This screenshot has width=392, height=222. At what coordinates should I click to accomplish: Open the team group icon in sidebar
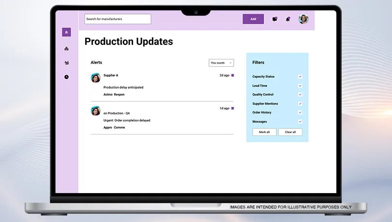pyautogui.click(x=66, y=63)
